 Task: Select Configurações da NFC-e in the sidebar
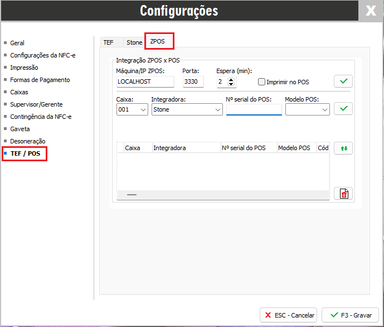42,55
